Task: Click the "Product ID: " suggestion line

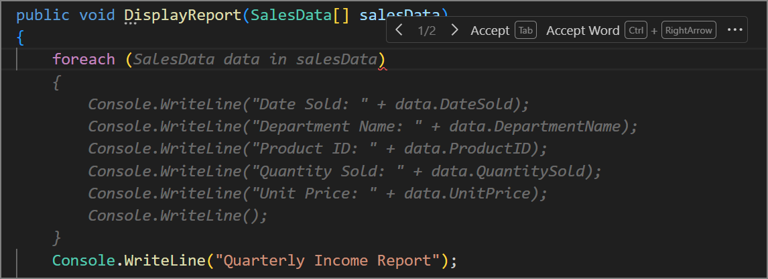Action: pos(318,149)
